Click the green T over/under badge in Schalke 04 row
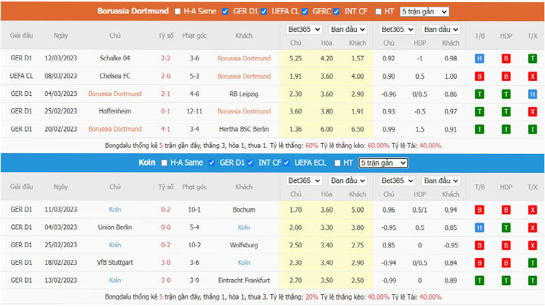Screen dimensions: 545x307 [x=532, y=59]
